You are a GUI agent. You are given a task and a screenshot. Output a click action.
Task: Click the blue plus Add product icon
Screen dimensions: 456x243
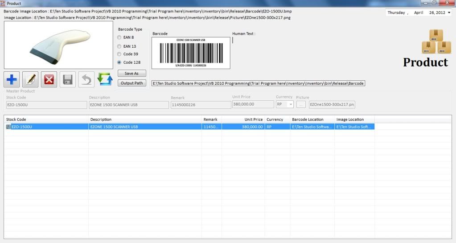12,79
